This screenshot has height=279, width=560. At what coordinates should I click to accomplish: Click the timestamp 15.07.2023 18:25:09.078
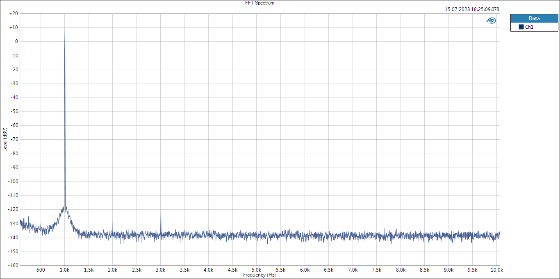472,9
